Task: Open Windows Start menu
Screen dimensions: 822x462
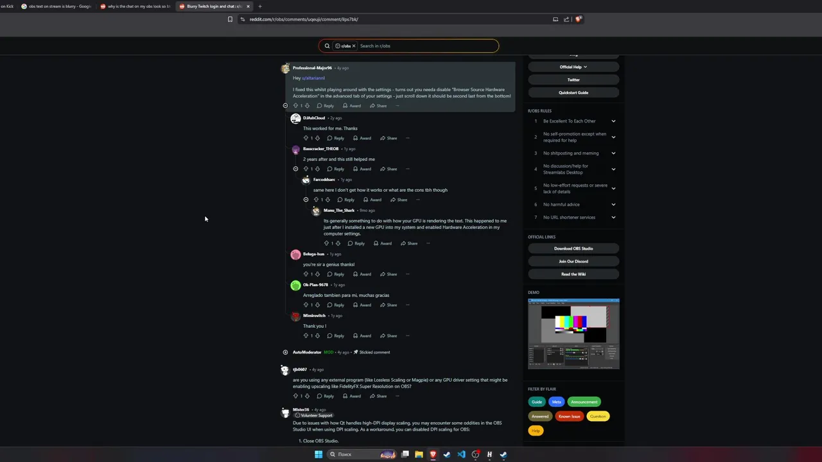Action: [318, 454]
